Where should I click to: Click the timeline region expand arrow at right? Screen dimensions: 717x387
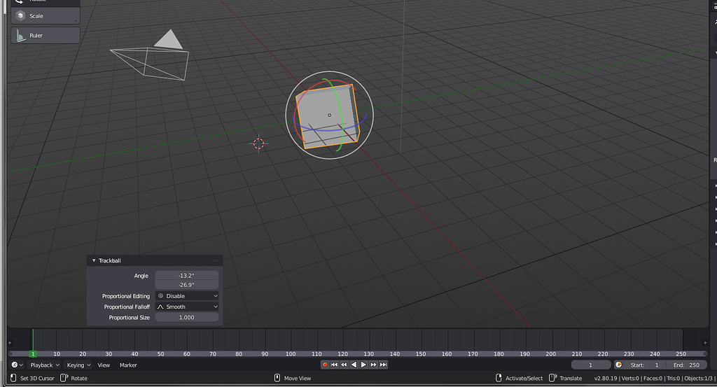705,342
